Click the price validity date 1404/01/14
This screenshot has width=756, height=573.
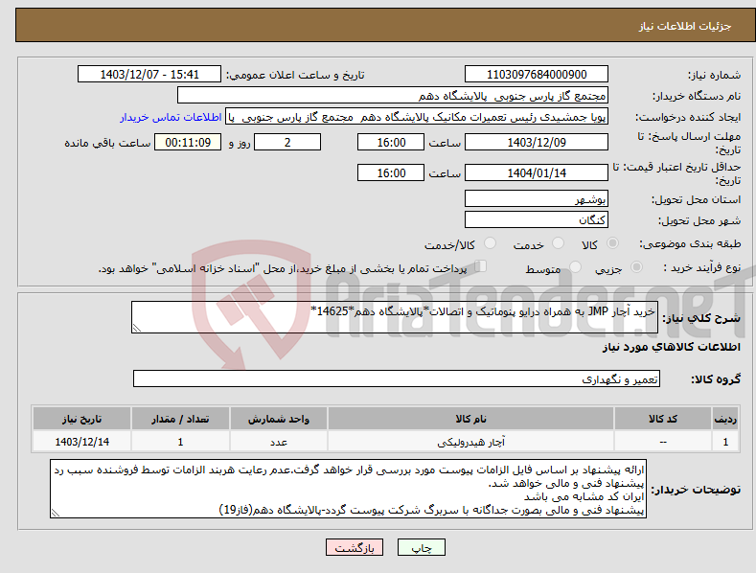pos(537,172)
